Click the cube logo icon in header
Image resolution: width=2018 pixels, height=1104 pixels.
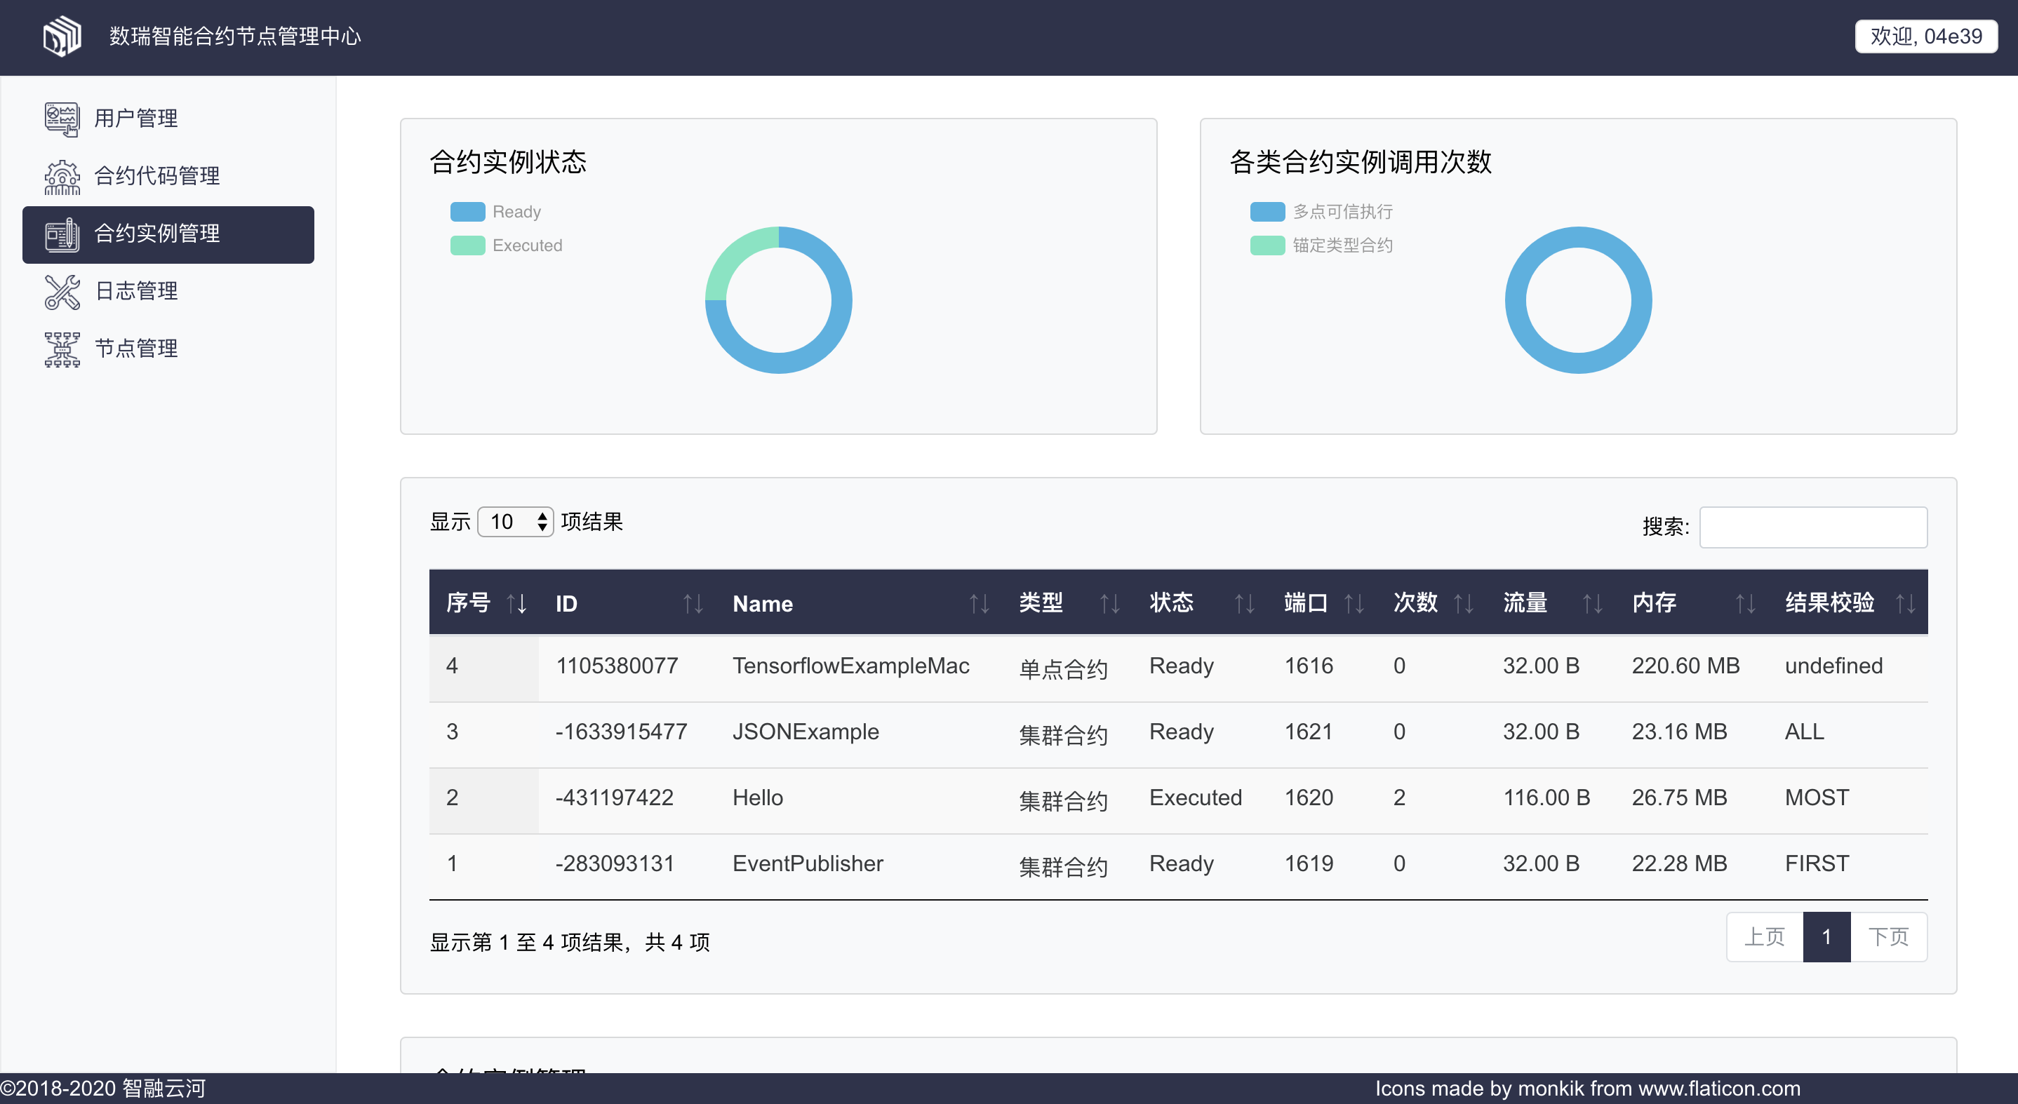pyautogui.click(x=62, y=36)
